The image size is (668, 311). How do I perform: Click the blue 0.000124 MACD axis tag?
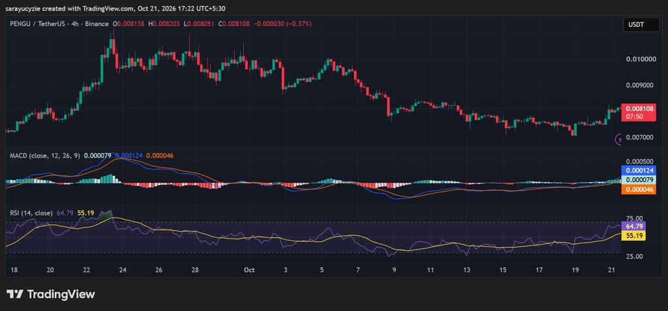(x=638, y=170)
